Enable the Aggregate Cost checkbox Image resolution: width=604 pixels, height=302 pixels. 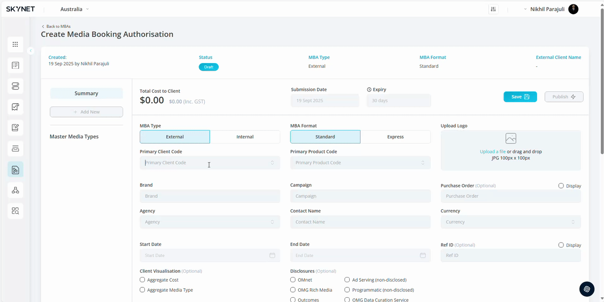143,280
